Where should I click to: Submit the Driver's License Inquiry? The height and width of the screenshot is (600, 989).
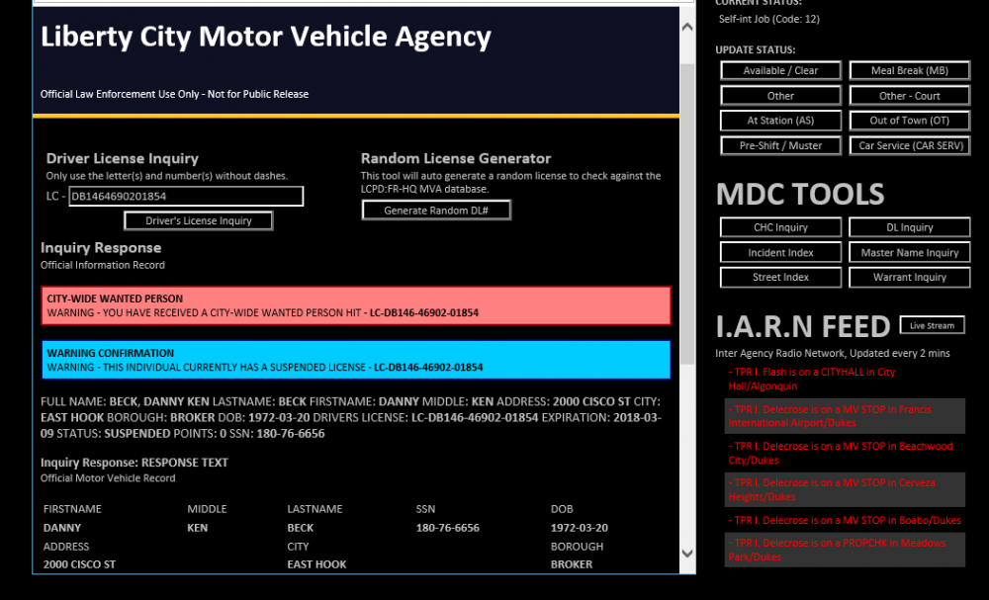point(198,220)
